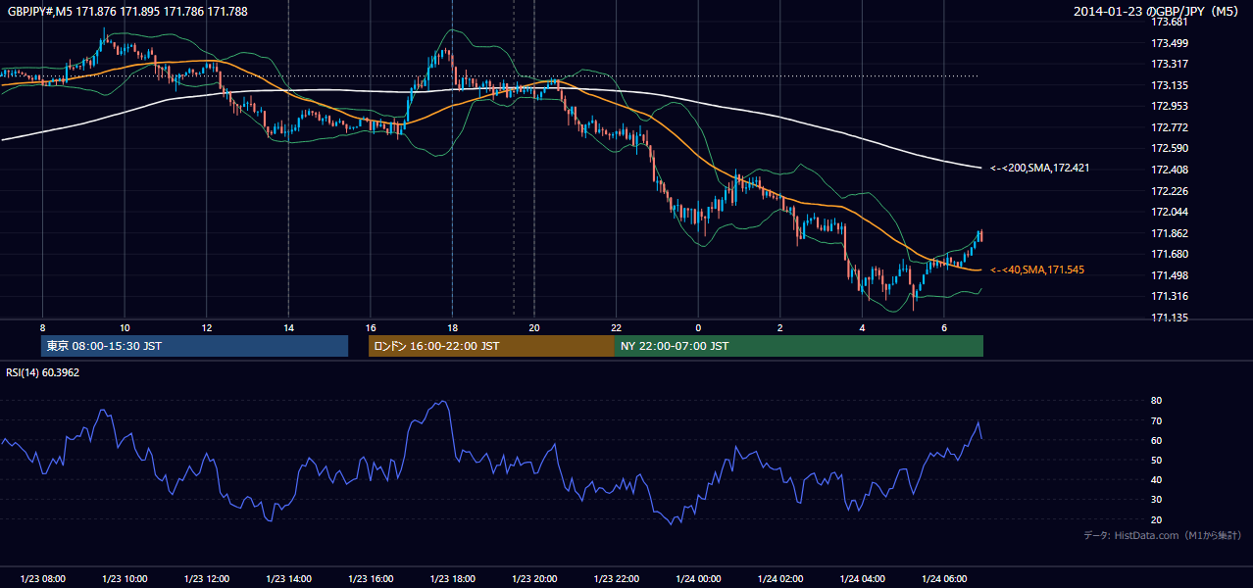The height and width of the screenshot is (588, 1253).
Task: Click hour 14 under the price chart
Action: click(288, 326)
